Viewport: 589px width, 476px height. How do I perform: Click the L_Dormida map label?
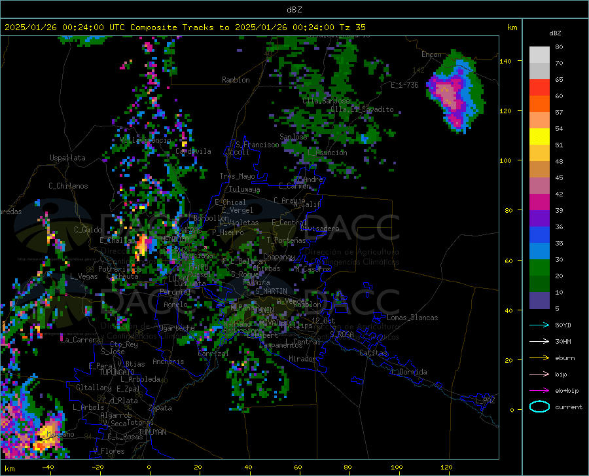coord(408,372)
